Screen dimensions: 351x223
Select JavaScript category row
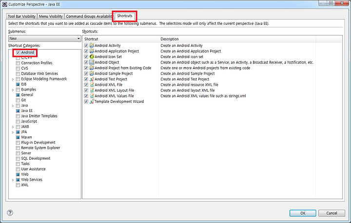[29, 121]
